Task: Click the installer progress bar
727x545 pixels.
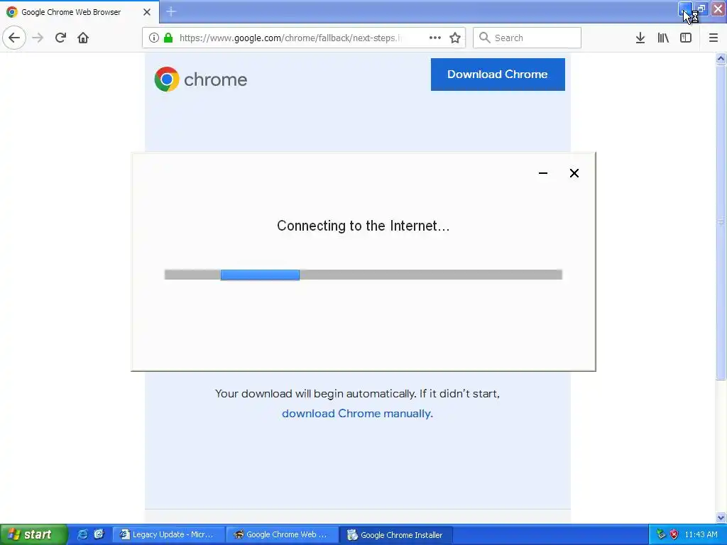Action: coord(363,275)
